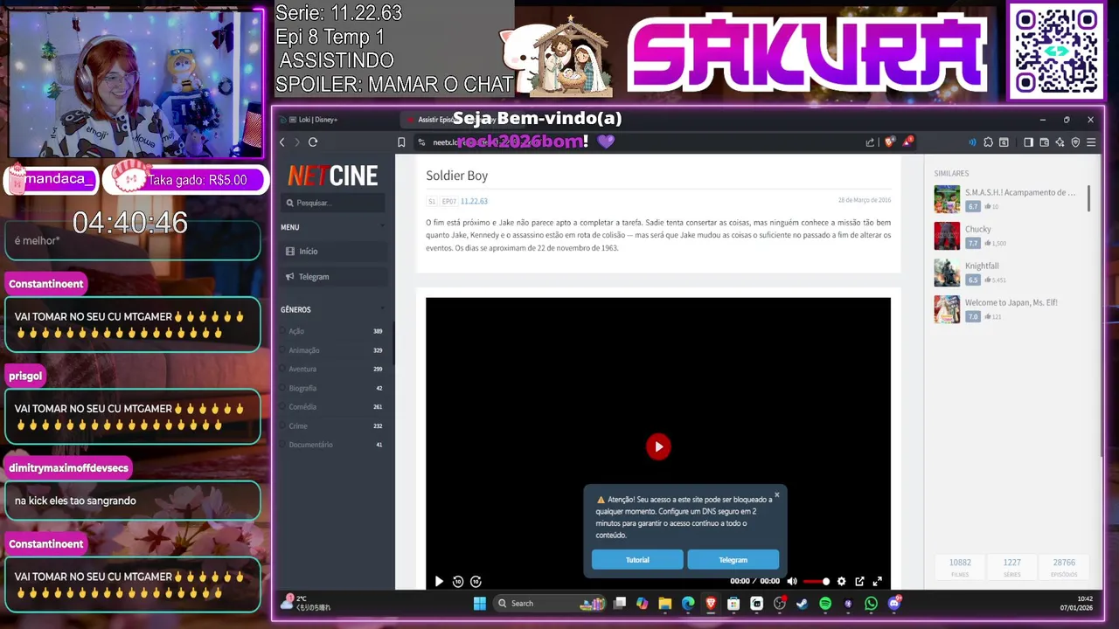Image resolution: width=1119 pixels, height=629 pixels.
Task: Click the Tutorial button
Action: point(637,559)
